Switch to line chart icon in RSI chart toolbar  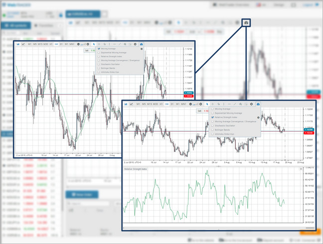click(x=132, y=104)
